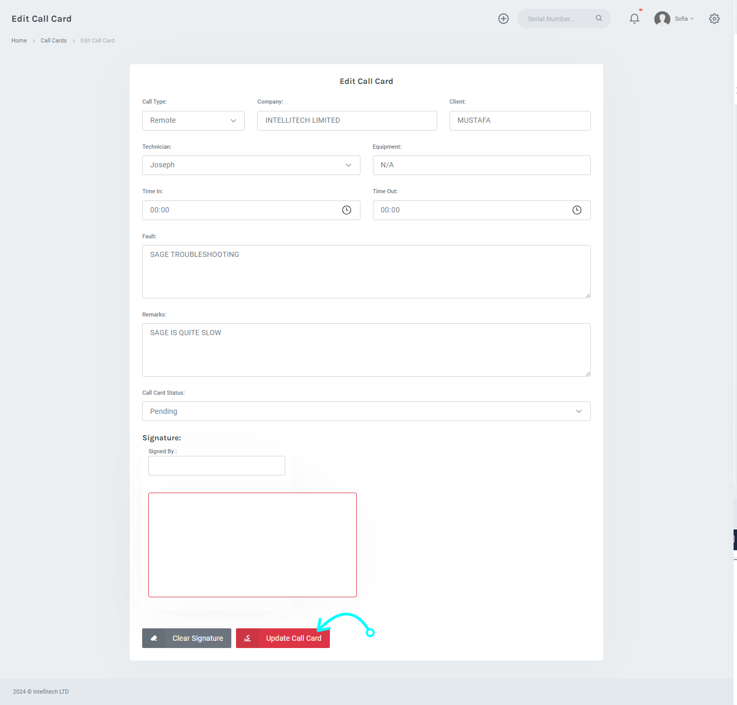This screenshot has width=737, height=705.
Task: Click the Remarks text area
Action: (x=366, y=350)
